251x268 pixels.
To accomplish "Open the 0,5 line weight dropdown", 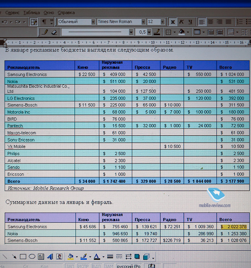I will [x=149, y=32].
